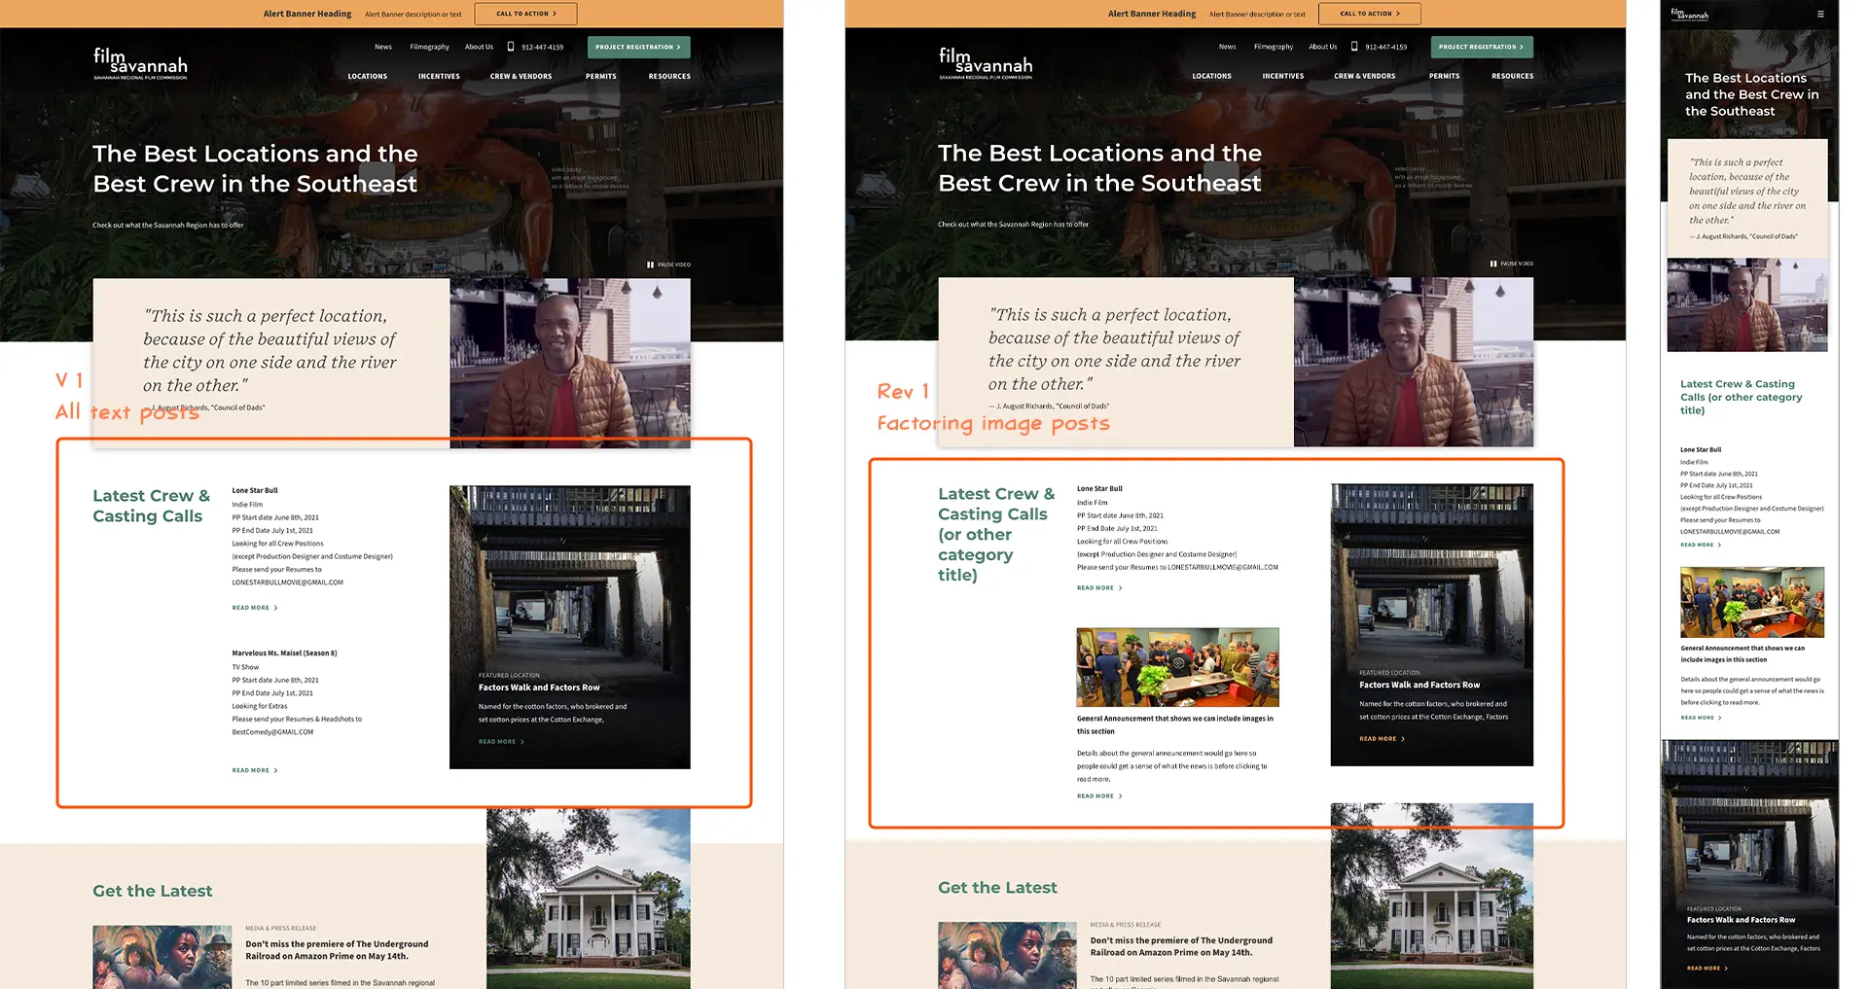Click the News link in the V1 mockup
This screenshot has width=1868, height=989.
click(x=383, y=47)
